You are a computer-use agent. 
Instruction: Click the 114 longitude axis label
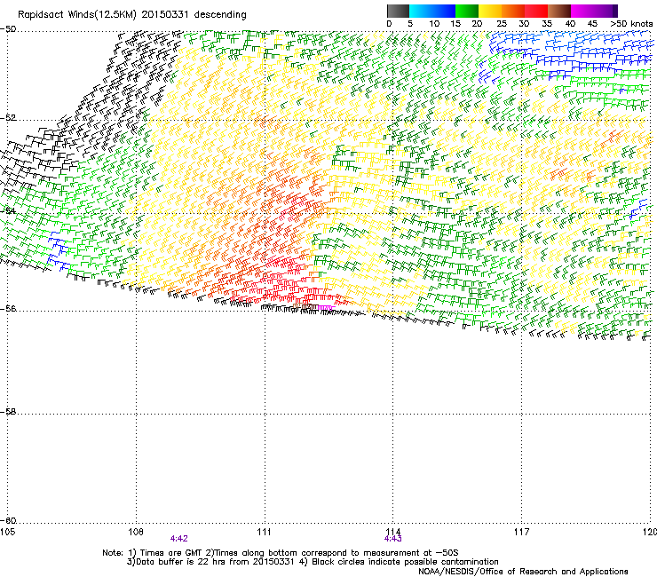tap(392, 532)
